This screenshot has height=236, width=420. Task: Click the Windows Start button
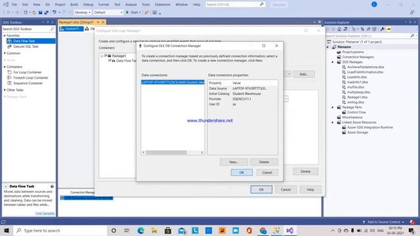coord(7,230)
